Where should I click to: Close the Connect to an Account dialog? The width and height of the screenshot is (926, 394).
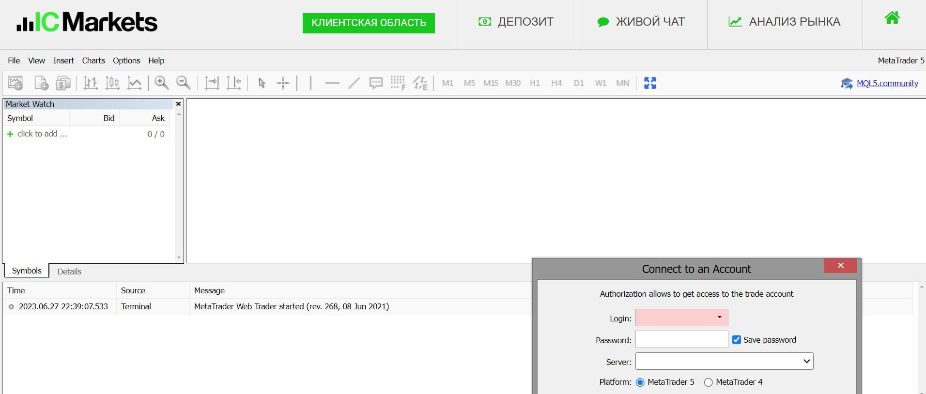(840, 265)
